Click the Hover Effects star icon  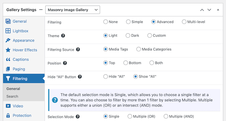pyautogui.click(x=8, y=50)
